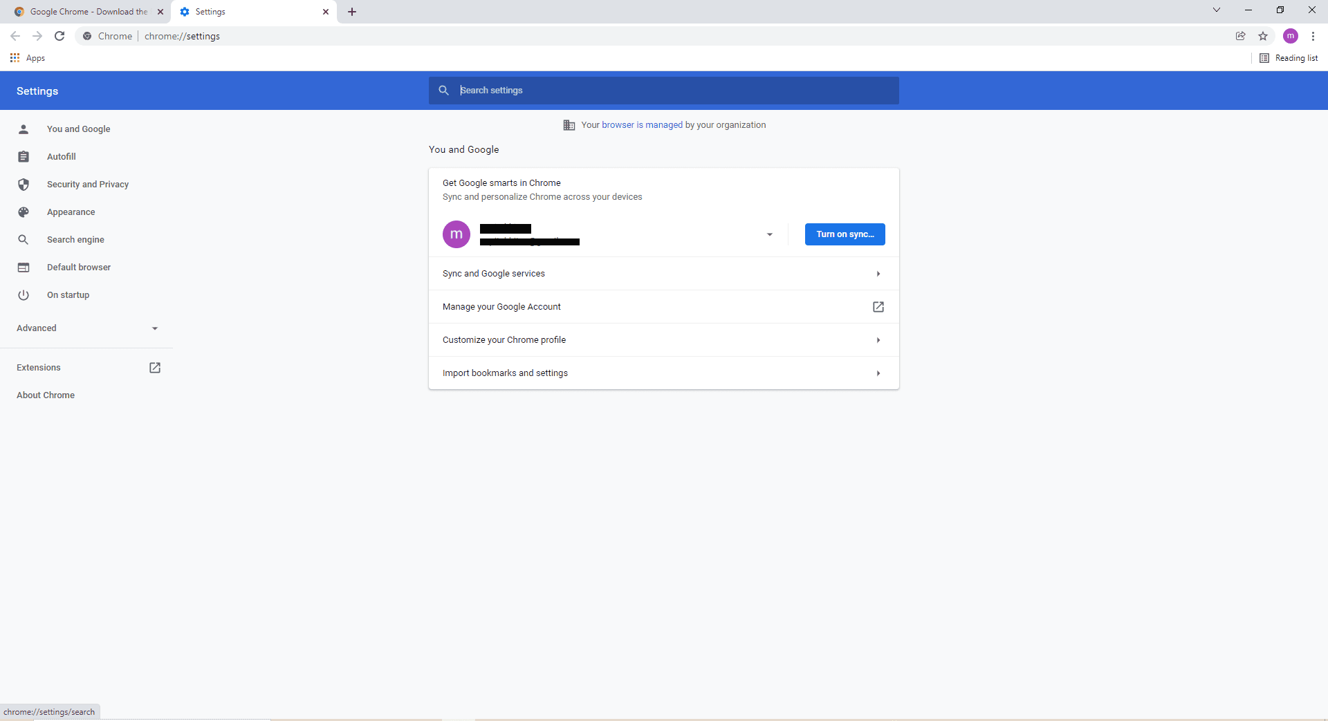Click the Apps bookmark label
Screen dimensions: 1328x721
35,58
